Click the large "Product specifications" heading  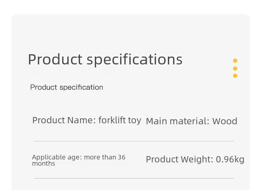click(x=105, y=59)
